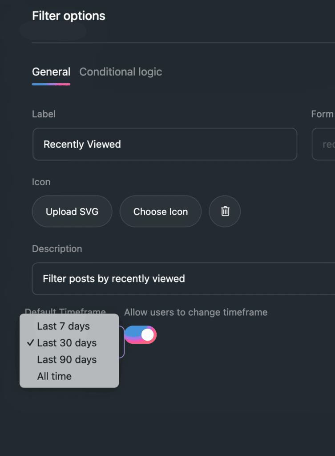Click the Upload SVG button

72,212
